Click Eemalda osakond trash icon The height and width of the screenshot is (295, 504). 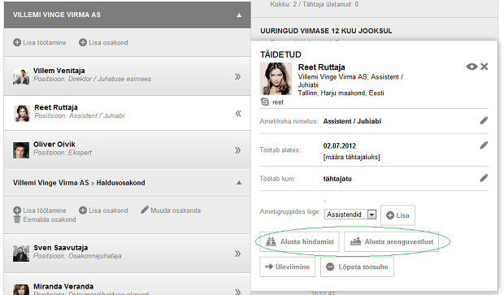(17, 219)
